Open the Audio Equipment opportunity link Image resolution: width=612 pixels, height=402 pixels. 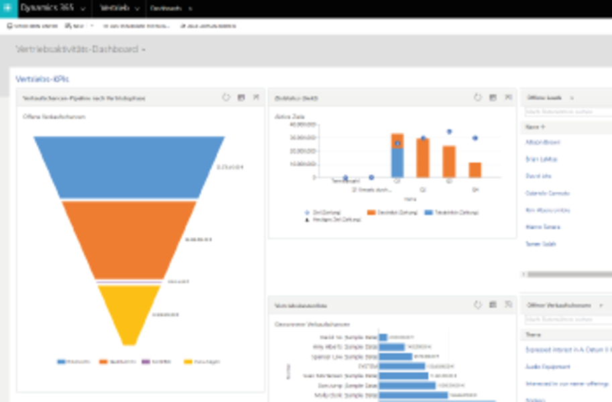[x=548, y=366]
